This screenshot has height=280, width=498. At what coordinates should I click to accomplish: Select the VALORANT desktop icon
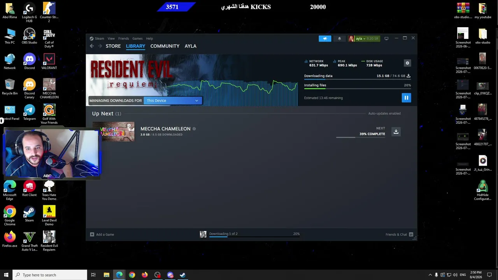49,62
